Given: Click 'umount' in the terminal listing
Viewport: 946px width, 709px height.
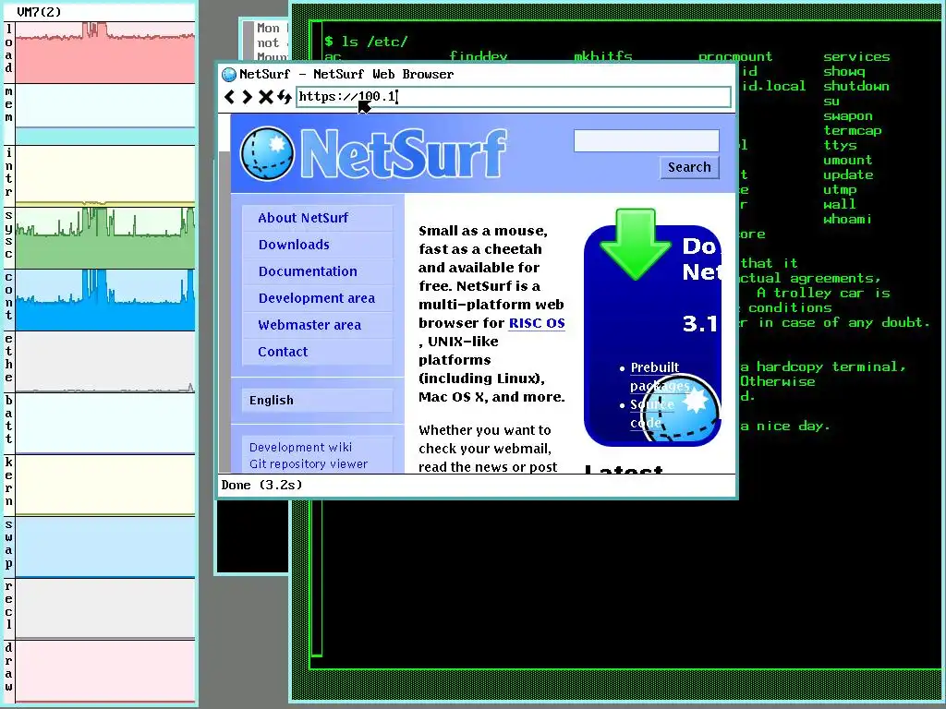Looking at the screenshot, I should point(848,160).
